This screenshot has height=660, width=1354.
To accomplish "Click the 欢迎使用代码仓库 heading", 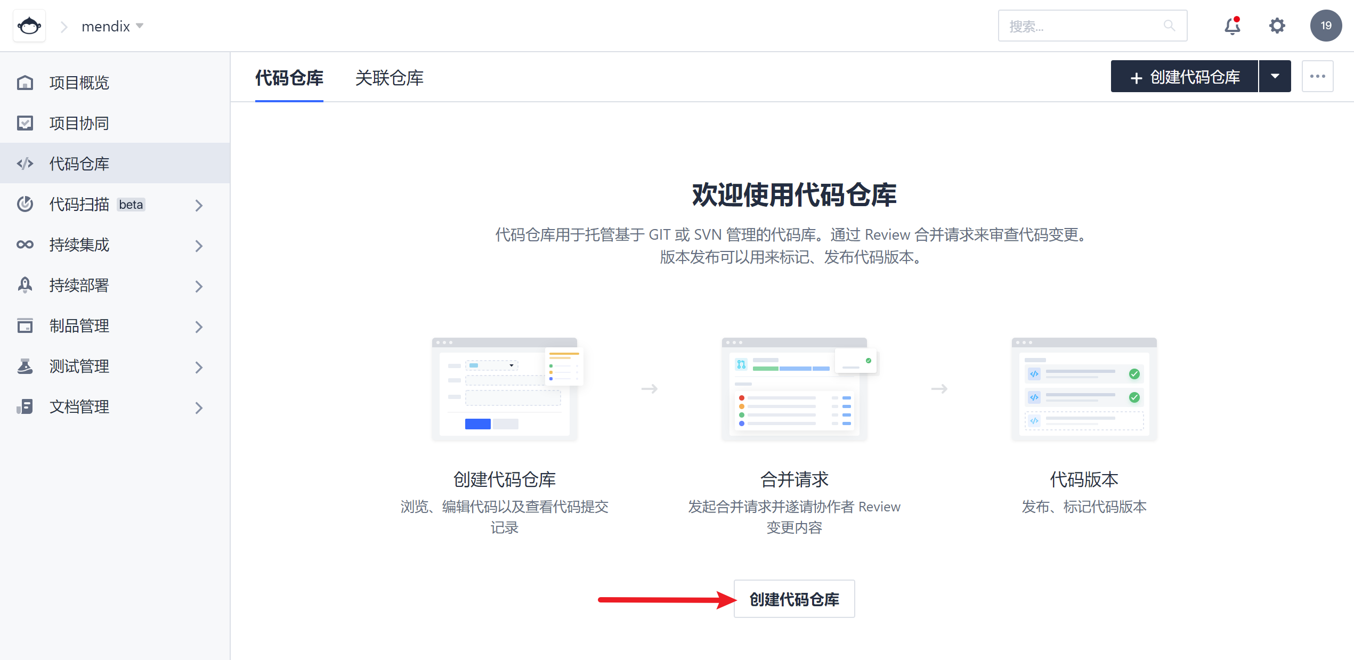I will [794, 195].
